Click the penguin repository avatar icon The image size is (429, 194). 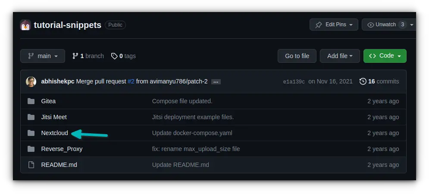click(x=25, y=25)
